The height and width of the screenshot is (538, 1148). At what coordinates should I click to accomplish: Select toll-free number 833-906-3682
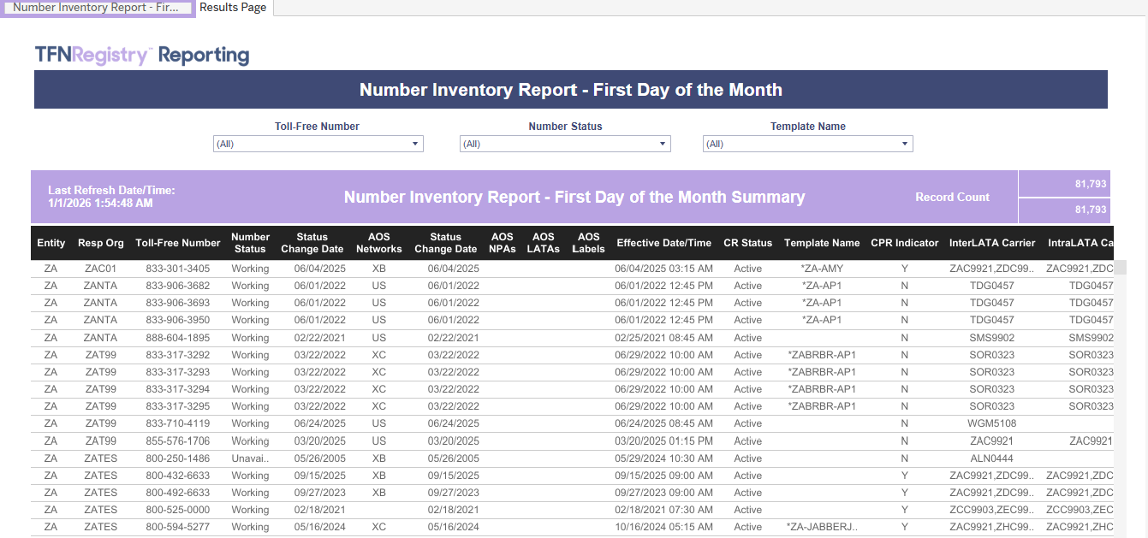(x=178, y=286)
